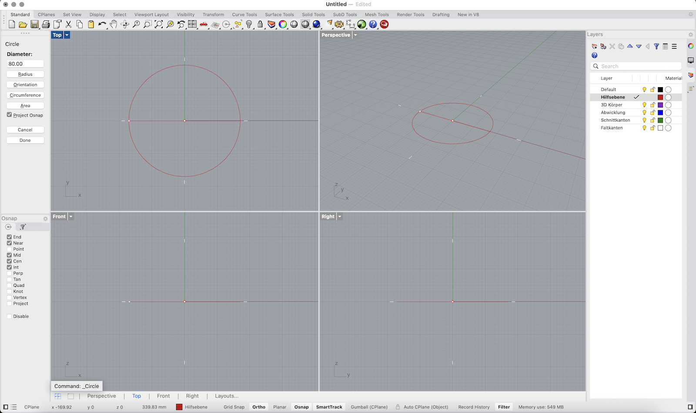Select the Rotate View tool
The height and width of the screenshot is (413, 696).
point(125,24)
